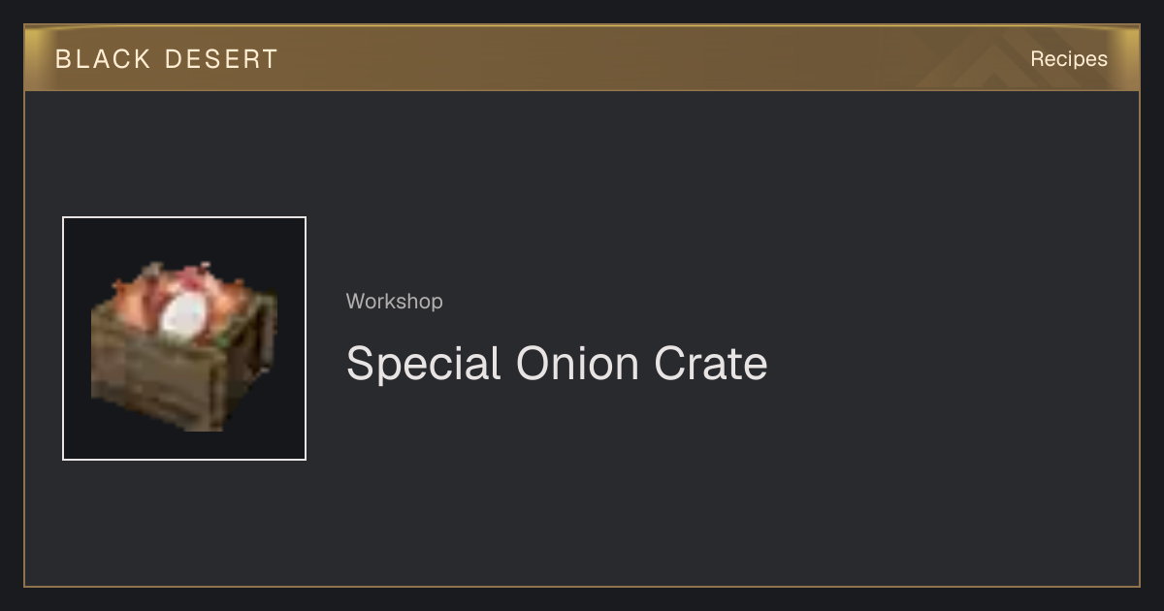The height and width of the screenshot is (611, 1164).
Task: Click the word "Special" in the heading
Action: pos(423,364)
